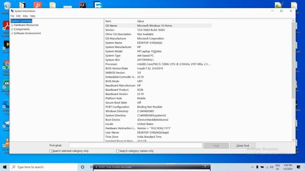Open the Recycle Bin desktop icon
This screenshot has width=305, height=171.
(7, 5)
